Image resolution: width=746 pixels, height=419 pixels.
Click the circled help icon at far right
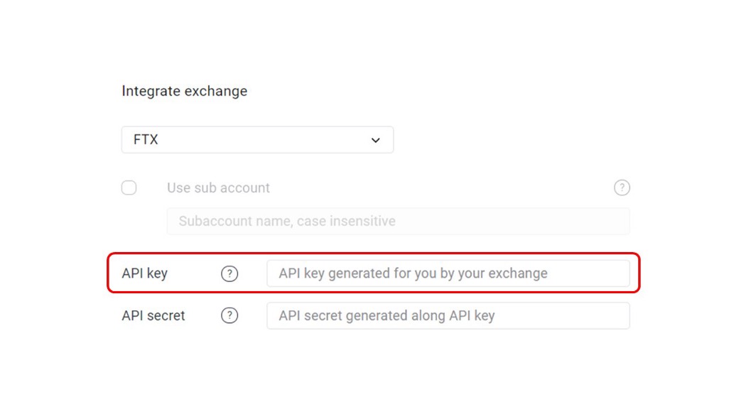[x=622, y=188]
